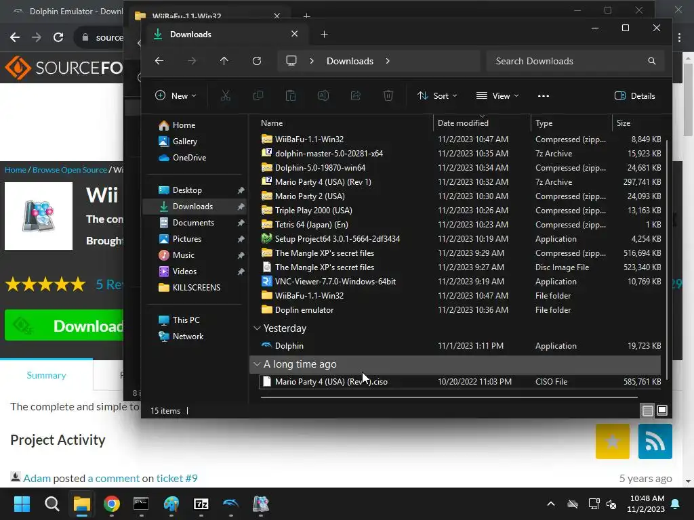Click the Delete trash icon
The width and height of the screenshot is (694, 520).
pyautogui.click(x=388, y=95)
